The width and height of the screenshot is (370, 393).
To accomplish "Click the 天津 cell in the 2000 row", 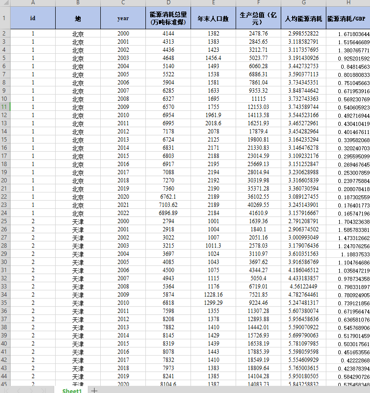I will [x=78, y=221].
